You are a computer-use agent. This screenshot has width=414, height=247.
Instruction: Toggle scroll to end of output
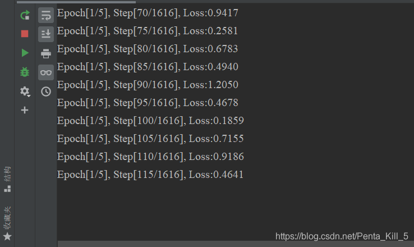tap(46, 34)
